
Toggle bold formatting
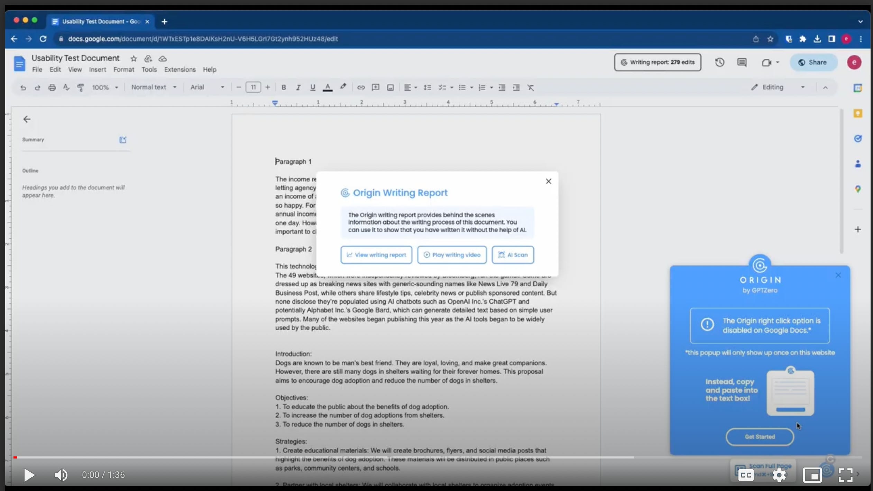[x=284, y=87]
